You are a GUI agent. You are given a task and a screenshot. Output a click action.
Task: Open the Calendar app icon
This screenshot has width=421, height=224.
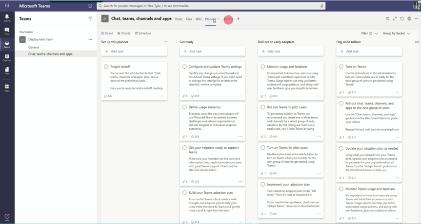[7, 58]
